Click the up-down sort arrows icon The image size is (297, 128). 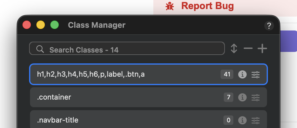click(x=234, y=49)
